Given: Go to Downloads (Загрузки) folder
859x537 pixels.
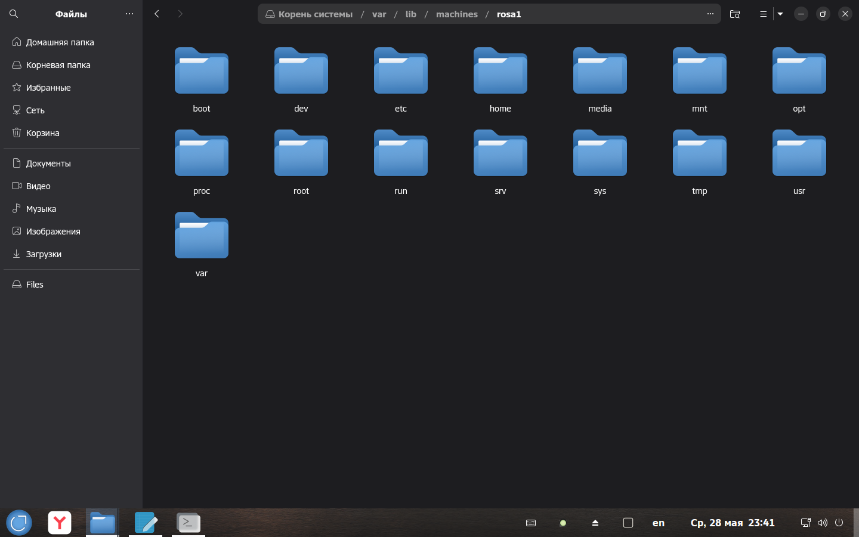Looking at the screenshot, I should pos(44,254).
